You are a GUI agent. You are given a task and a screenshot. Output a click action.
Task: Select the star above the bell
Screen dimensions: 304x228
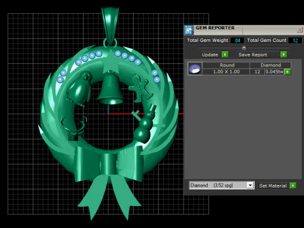(110, 61)
